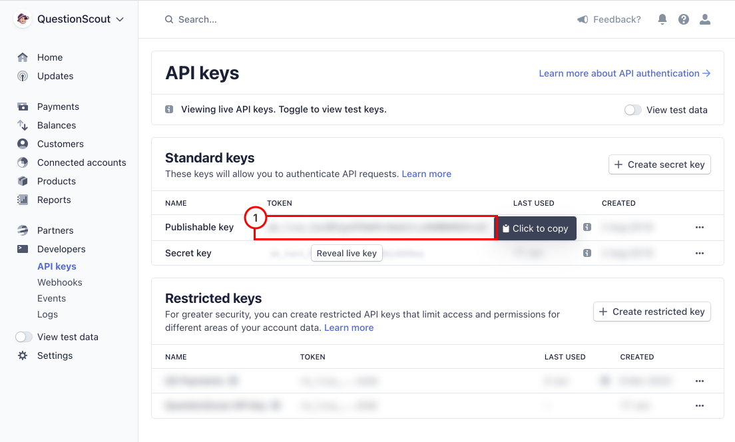Toggle View test data in API keys header
This screenshot has height=442, width=735.
point(632,110)
